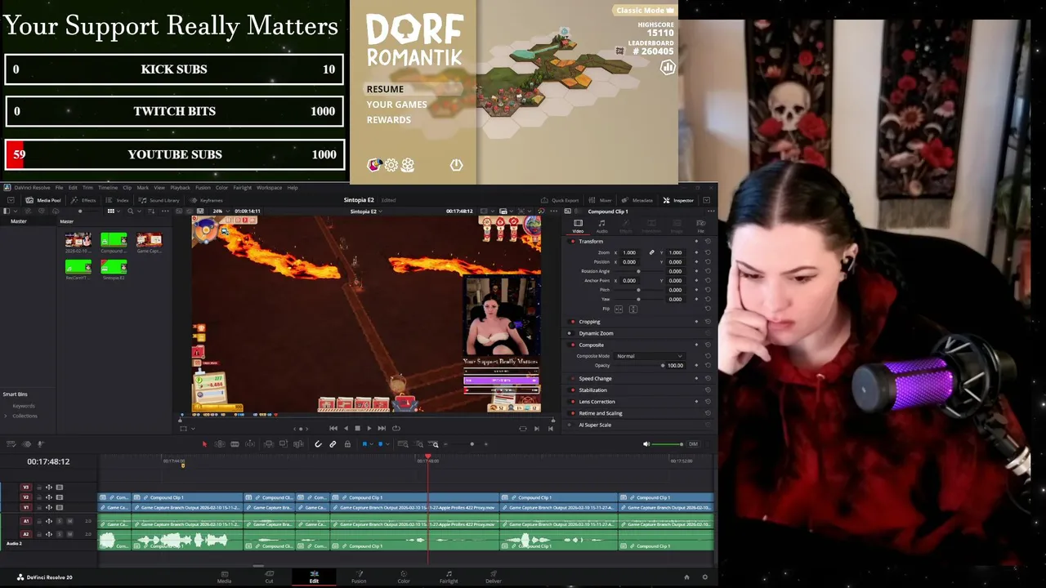Open the Media Pool panel
The height and width of the screenshot is (588, 1046).
(43, 200)
